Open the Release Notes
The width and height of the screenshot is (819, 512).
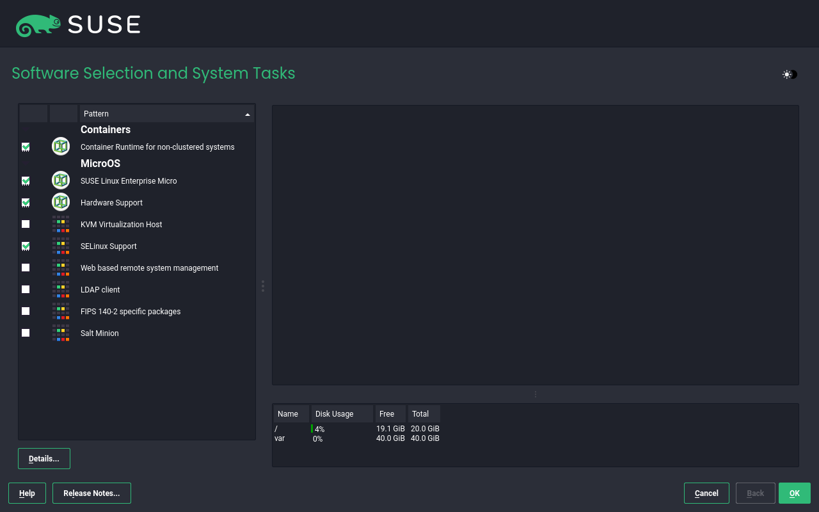click(x=91, y=493)
